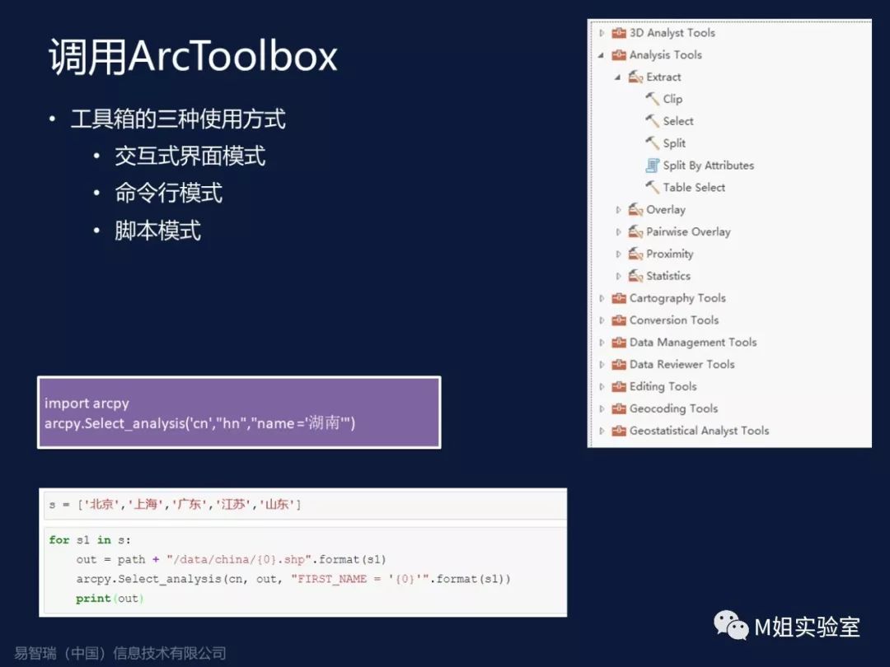Click the Editing Tools toolbox icon

tap(619, 387)
